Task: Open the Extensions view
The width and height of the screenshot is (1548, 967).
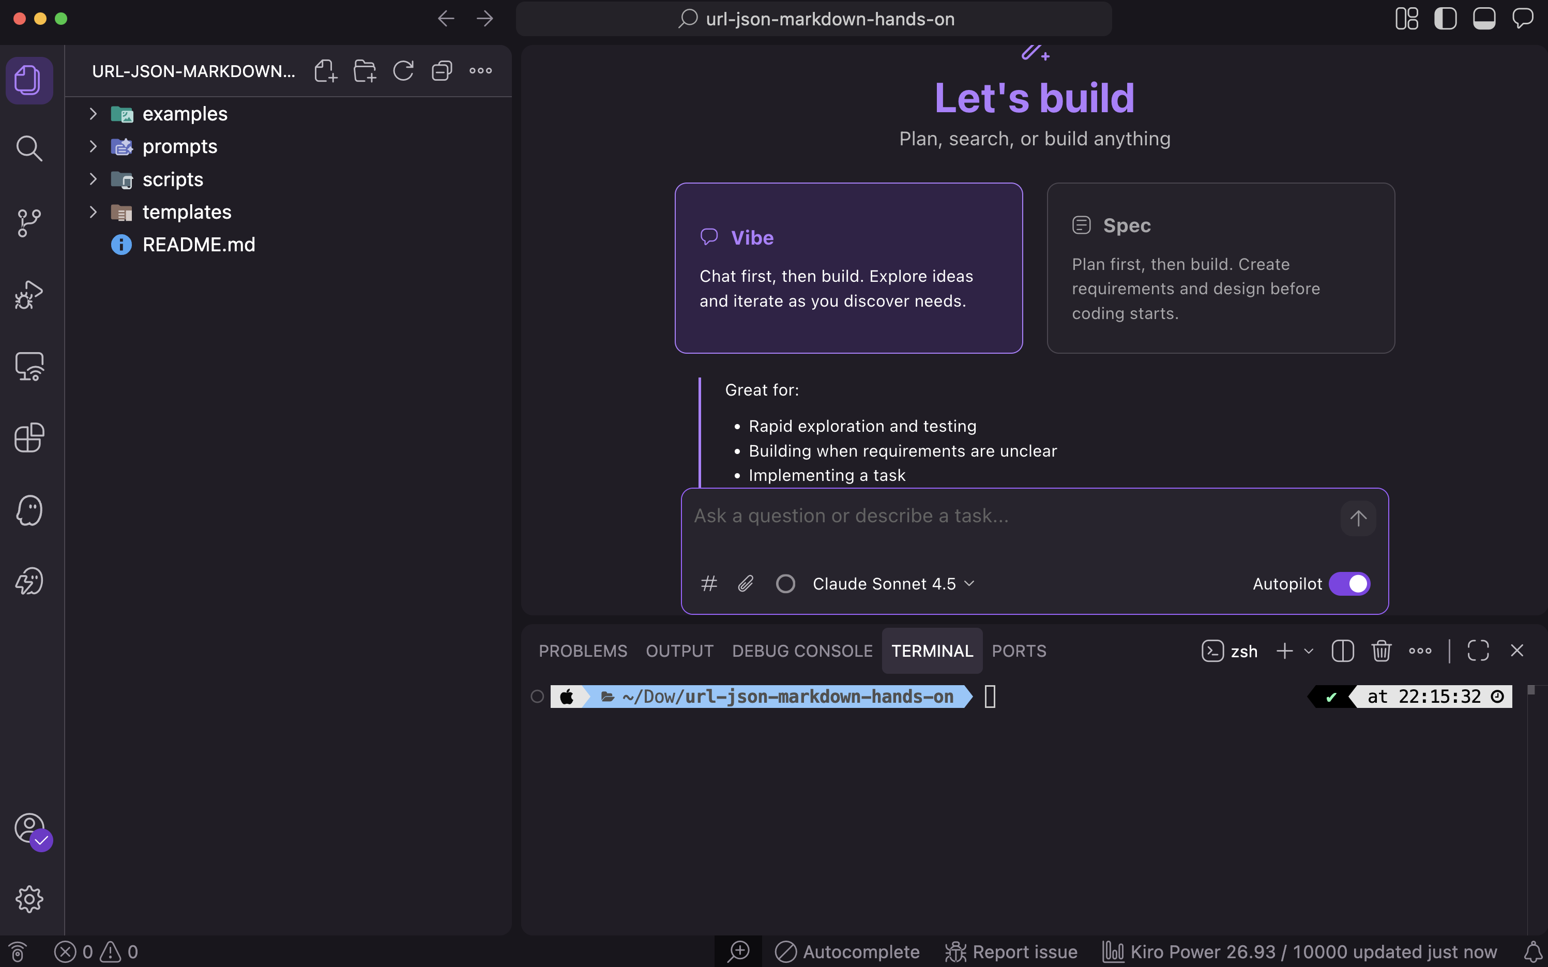Action: coord(29,438)
